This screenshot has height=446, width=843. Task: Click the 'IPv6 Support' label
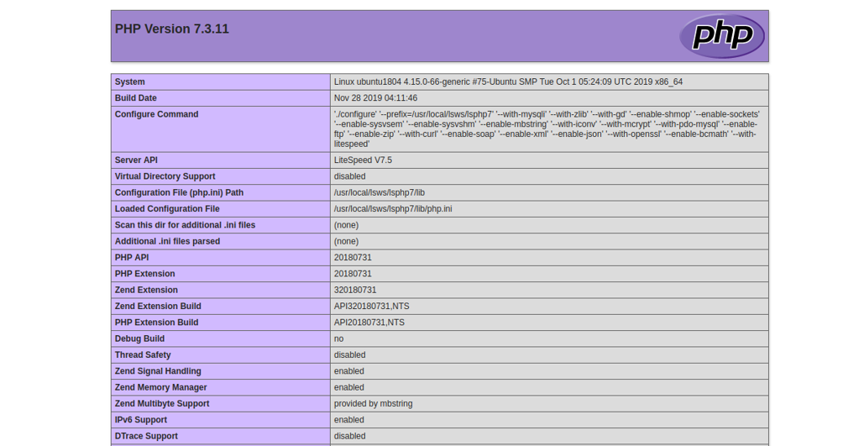click(141, 420)
